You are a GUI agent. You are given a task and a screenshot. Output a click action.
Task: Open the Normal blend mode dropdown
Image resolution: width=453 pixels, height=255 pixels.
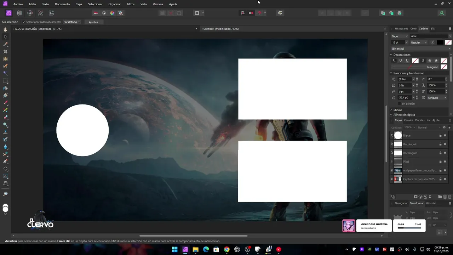tap(429, 127)
